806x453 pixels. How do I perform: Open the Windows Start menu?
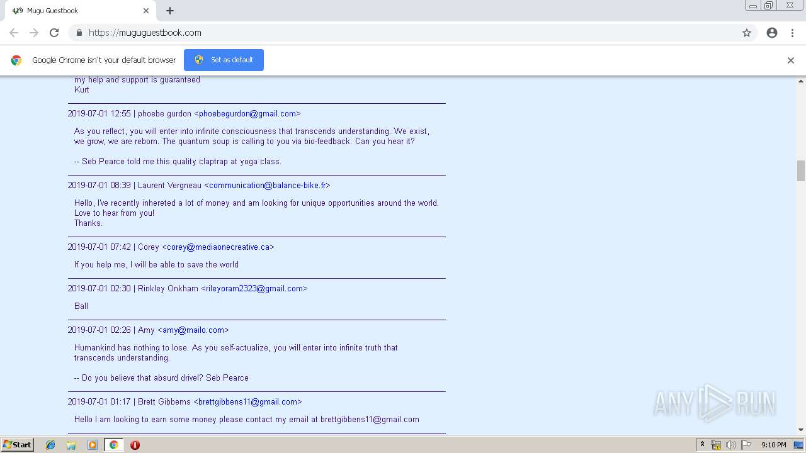tap(18, 445)
